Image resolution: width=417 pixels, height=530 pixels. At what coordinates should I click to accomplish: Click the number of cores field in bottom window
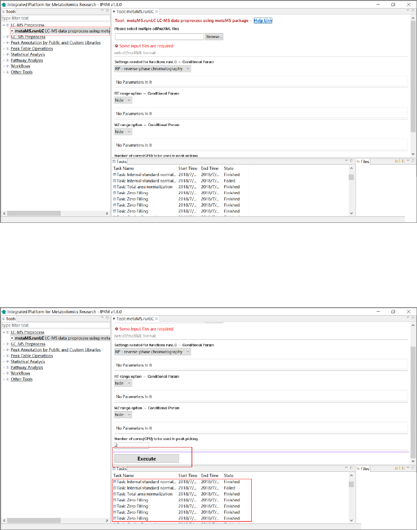(131, 445)
